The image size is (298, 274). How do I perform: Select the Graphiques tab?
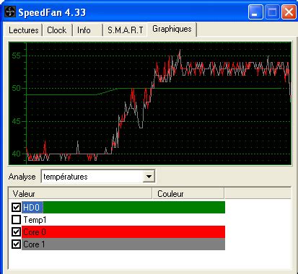point(172,29)
